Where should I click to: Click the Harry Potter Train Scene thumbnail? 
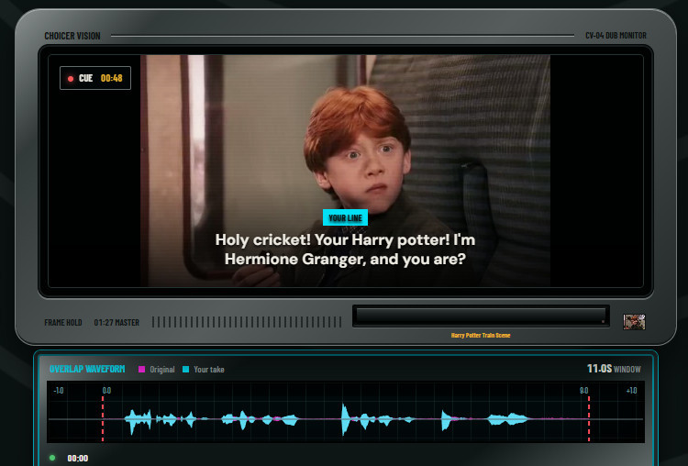coord(634,322)
